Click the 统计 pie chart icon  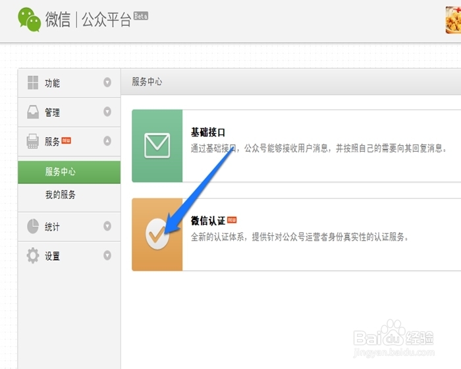coord(33,226)
